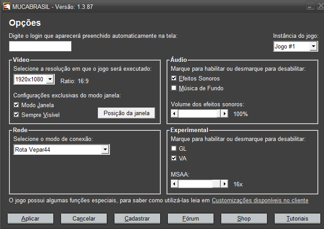The height and width of the screenshot is (229, 324).
Task: Click the sound effects volume slider left arrow
Action: [x=174, y=114]
